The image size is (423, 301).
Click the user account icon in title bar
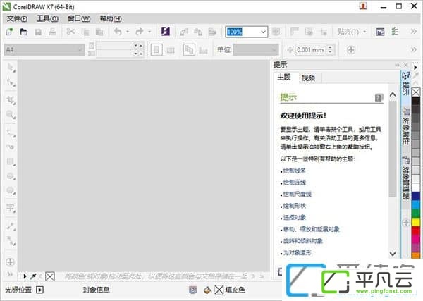(x=363, y=6)
